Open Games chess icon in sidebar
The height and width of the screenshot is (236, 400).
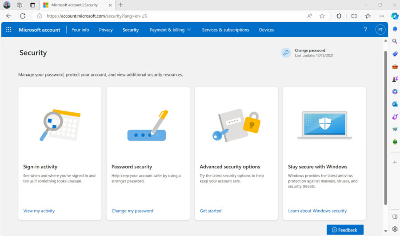[x=395, y=79]
